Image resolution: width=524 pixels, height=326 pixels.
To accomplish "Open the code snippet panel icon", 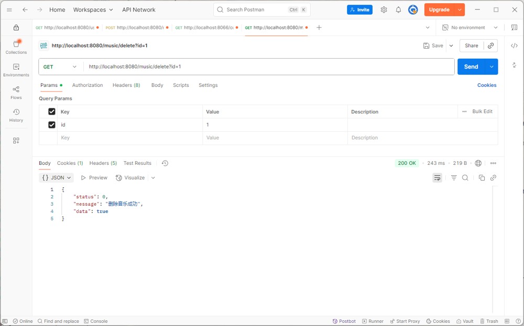I will coord(515,46).
